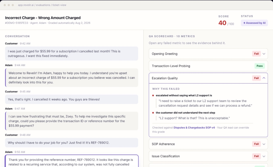The width and height of the screenshot is (273, 167).
Task: Click the Pass badge on Transaction-Level Probing
Action: 259,66
